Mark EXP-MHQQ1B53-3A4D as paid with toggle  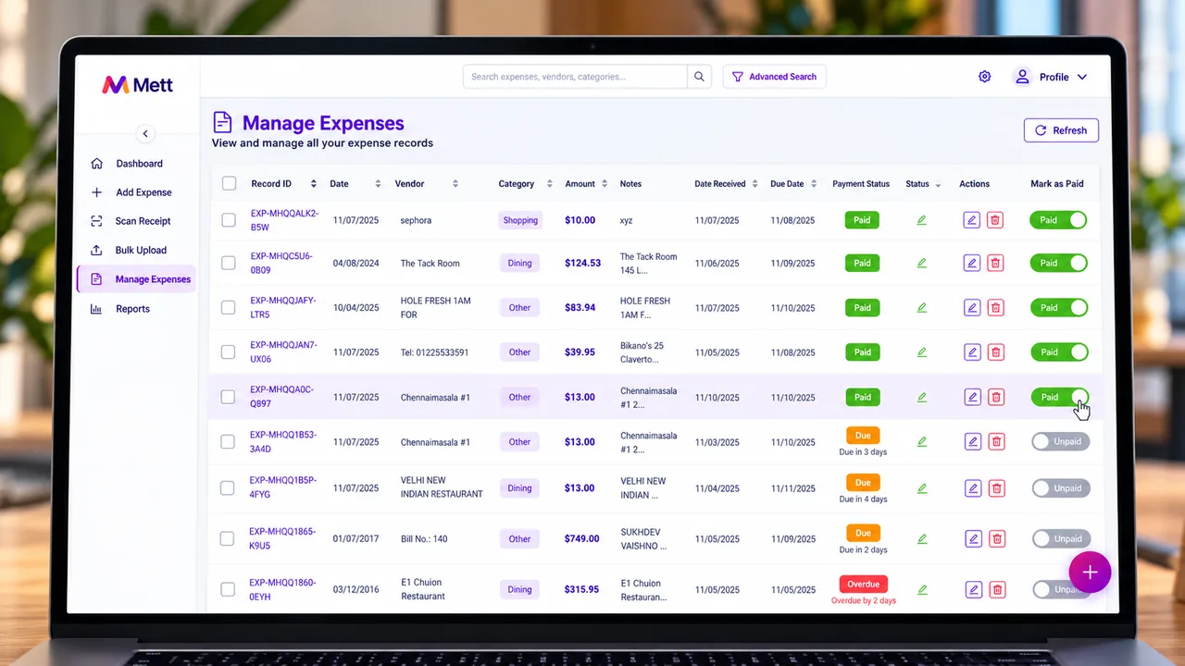pyautogui.click(x=1061, y=442)
